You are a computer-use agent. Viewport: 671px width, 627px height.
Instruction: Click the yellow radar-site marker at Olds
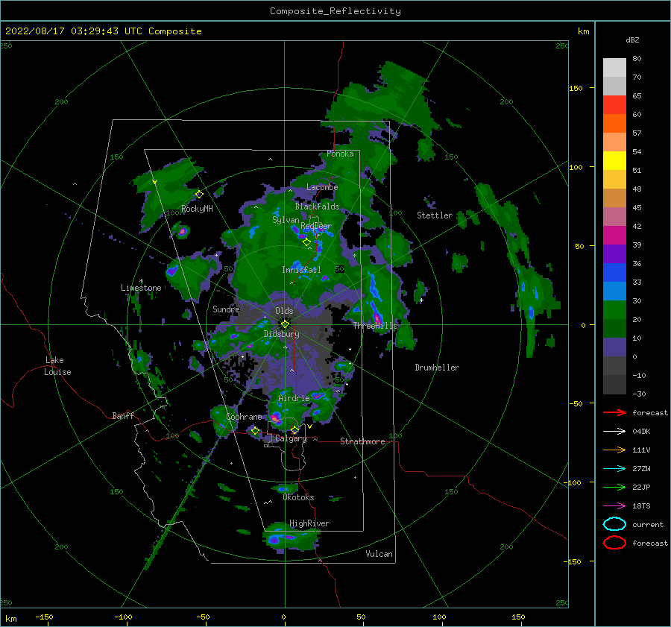285,324
